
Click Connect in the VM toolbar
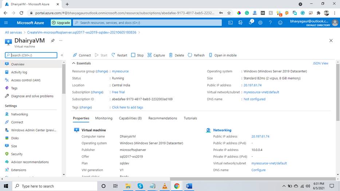(82, 55)
